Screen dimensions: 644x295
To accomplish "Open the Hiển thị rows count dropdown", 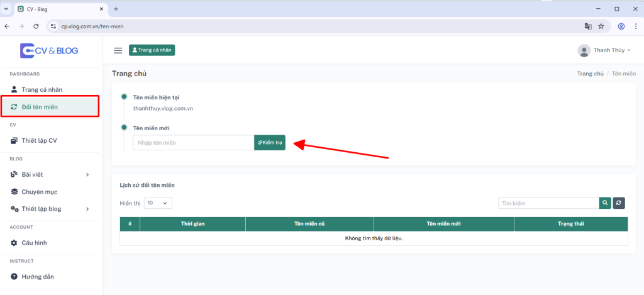I will coord(158,203).
